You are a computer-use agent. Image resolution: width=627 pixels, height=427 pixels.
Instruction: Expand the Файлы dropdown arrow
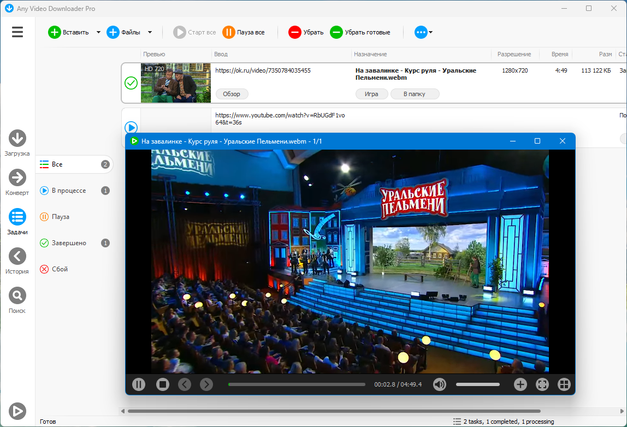click(x=150, y=32)
